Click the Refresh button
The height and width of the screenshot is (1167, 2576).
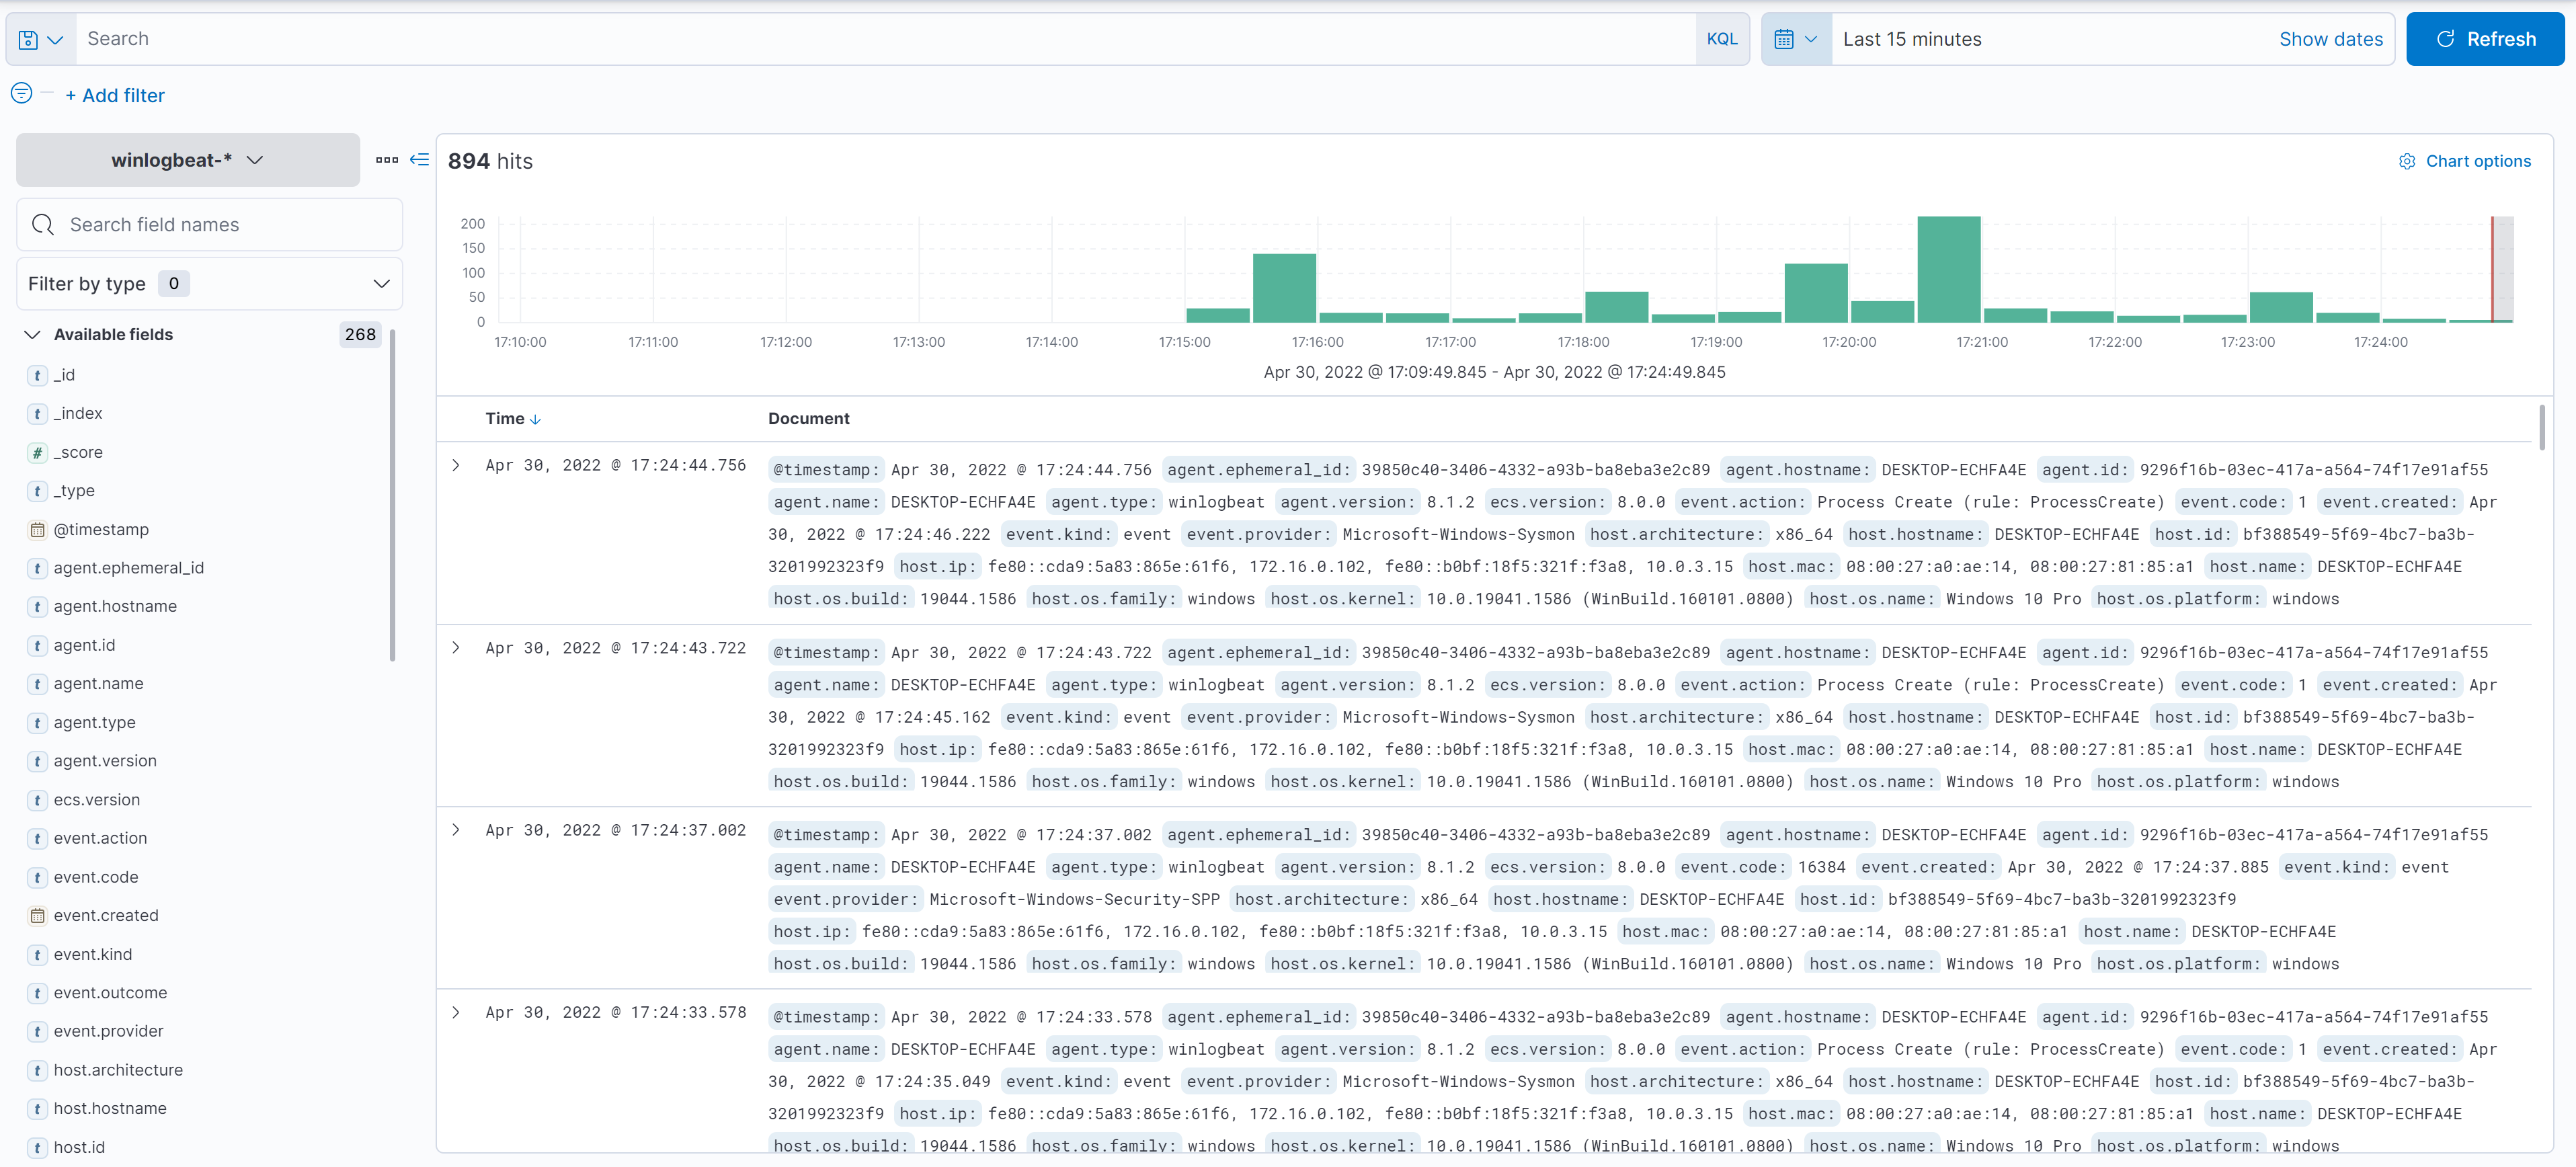click(x=2484, y=39)
